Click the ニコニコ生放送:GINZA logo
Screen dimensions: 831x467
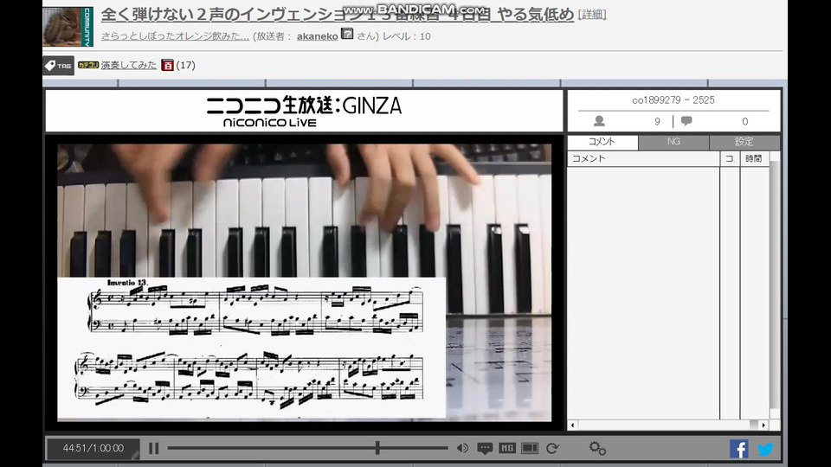coord(304,112)
